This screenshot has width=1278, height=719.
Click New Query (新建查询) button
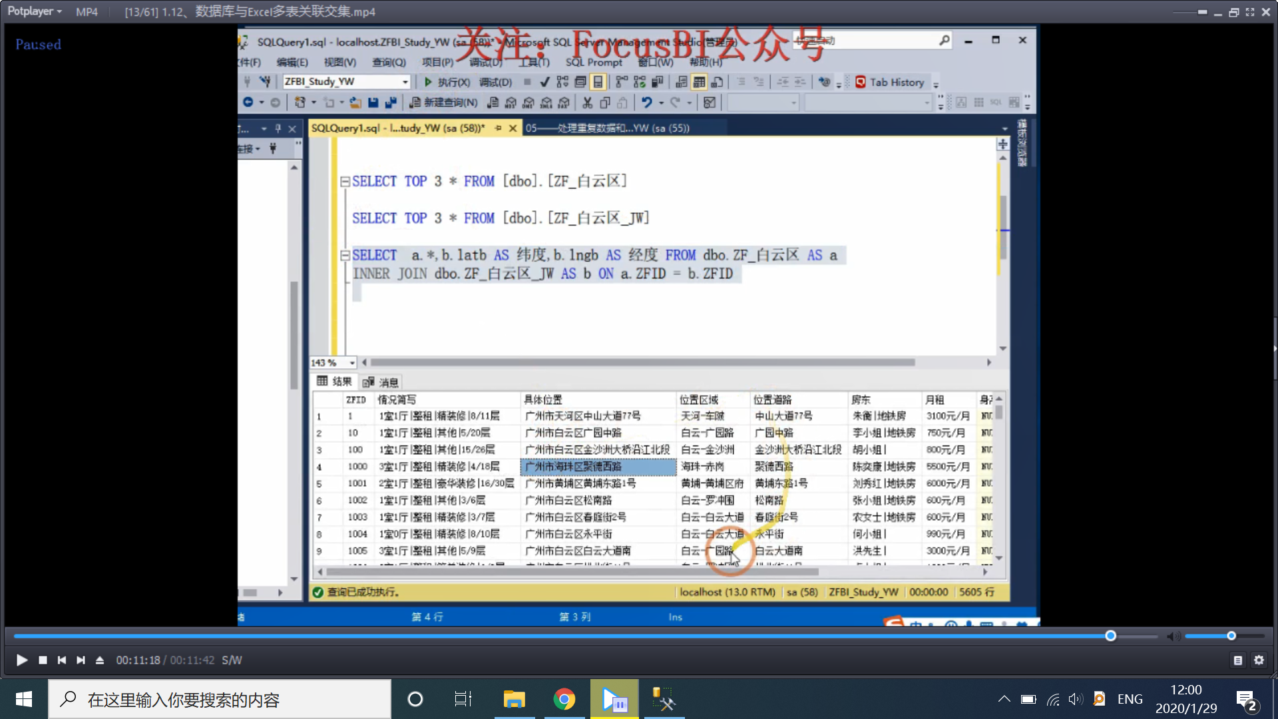(x=444, y=103)
